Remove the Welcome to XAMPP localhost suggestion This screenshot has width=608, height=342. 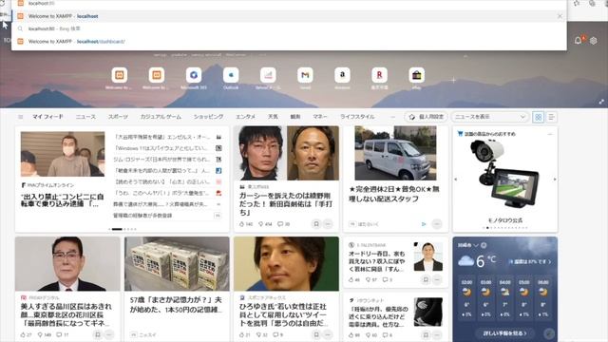pyautogui.click(x=560, y=16)
